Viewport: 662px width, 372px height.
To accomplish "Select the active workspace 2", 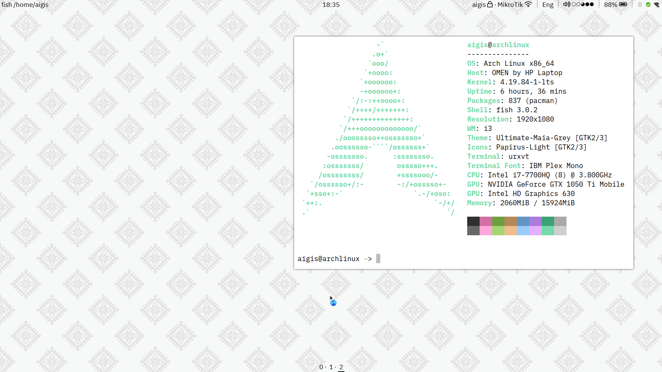I will [341, 367].
